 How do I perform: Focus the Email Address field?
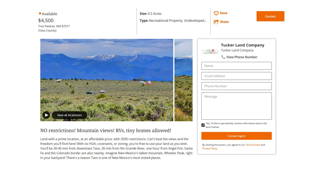pyautogui.click(x=236, y=76)
